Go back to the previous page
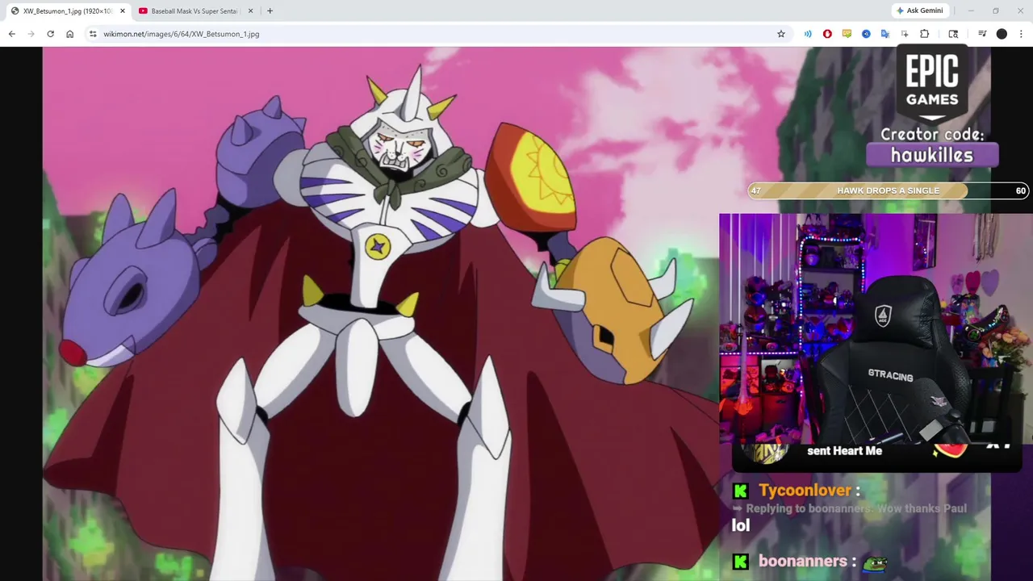Image resolution: width=1033 pixels, height=581 pixels. tap(11, 34)
